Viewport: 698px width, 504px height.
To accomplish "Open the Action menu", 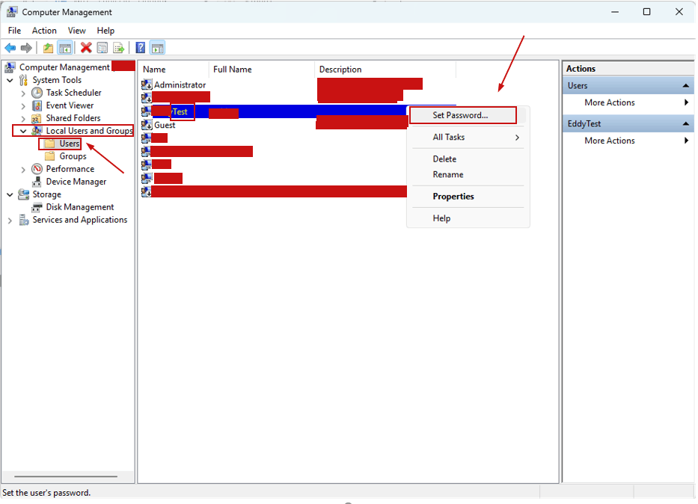I will (44, 31).
